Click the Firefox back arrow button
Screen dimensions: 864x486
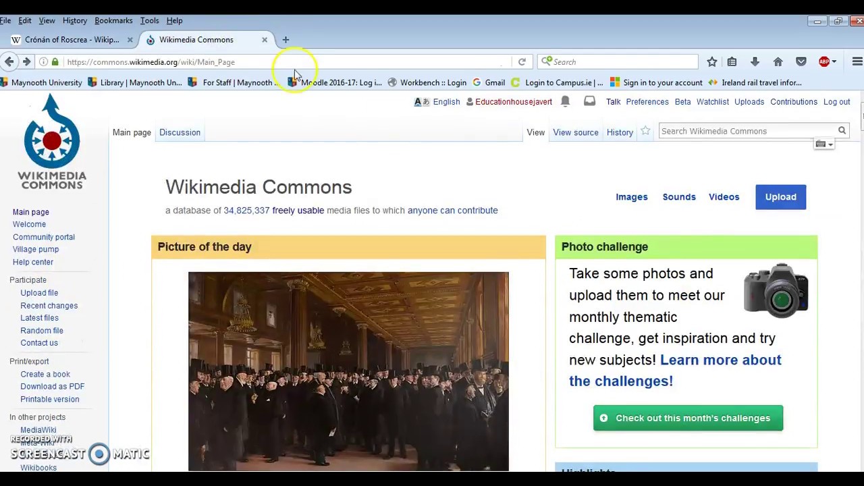tap(9, 62)
